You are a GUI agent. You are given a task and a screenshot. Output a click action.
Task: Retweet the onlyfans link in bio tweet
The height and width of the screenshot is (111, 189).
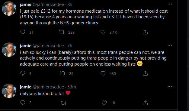pyautogui.click(x=63, y=103)
